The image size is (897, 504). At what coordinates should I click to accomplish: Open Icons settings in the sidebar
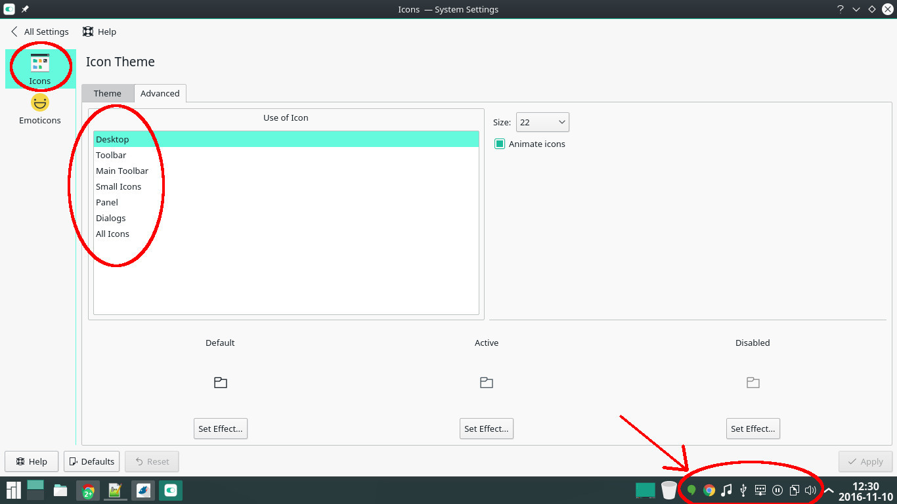tap(39, 66)
